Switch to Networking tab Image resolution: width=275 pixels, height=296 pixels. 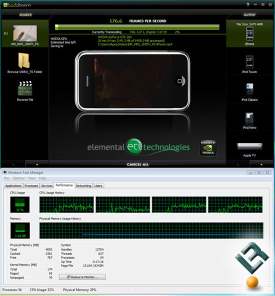click(x=83, y=186)
